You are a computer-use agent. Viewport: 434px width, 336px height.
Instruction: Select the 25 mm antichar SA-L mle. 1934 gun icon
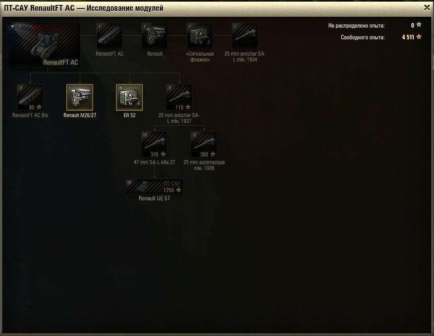pos(245,36)
